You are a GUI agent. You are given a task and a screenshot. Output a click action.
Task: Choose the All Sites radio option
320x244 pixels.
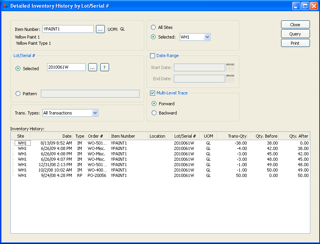153,27
